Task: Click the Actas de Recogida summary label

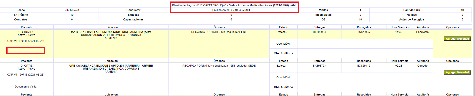Action: click(411, 19)
